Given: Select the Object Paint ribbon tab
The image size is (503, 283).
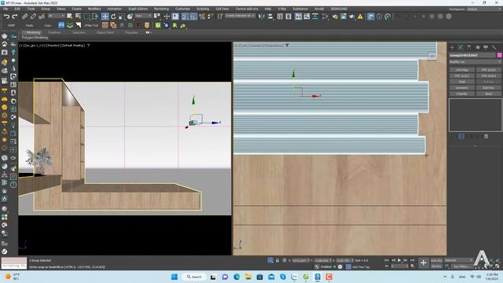Looking at the screenshot, I should (105, 33).
